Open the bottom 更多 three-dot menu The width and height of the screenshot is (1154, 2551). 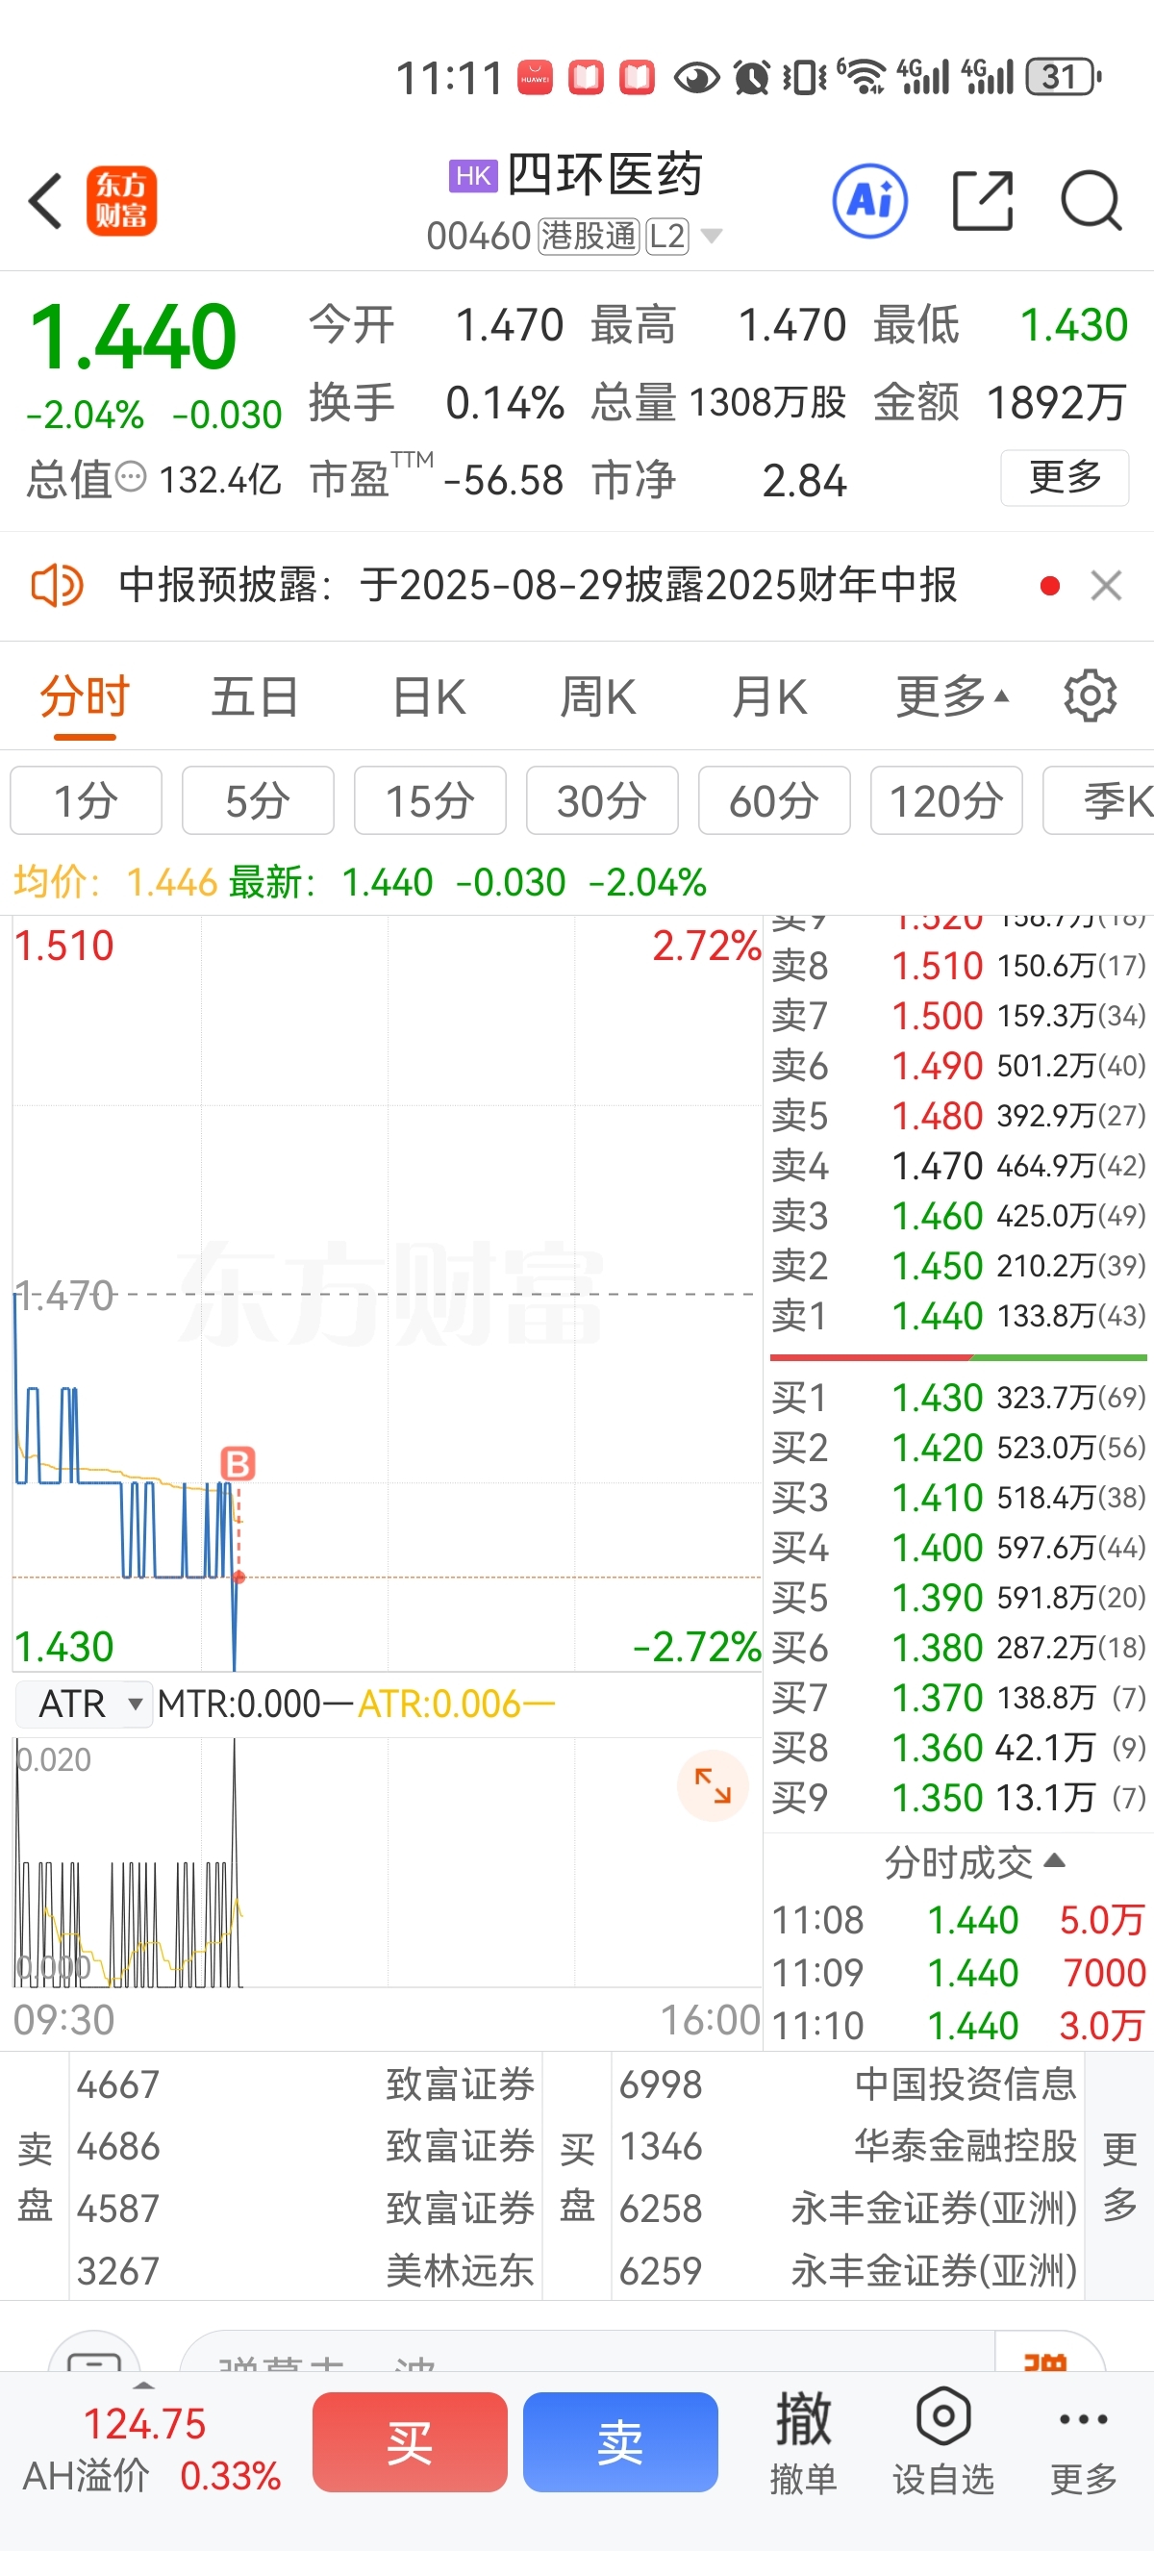[x=1084, y=2440]
